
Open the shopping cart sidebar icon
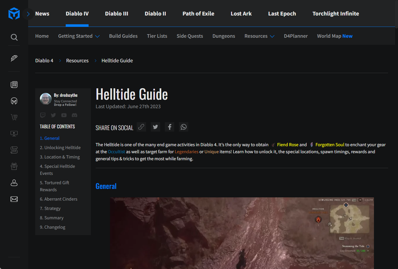pos(14,117)
